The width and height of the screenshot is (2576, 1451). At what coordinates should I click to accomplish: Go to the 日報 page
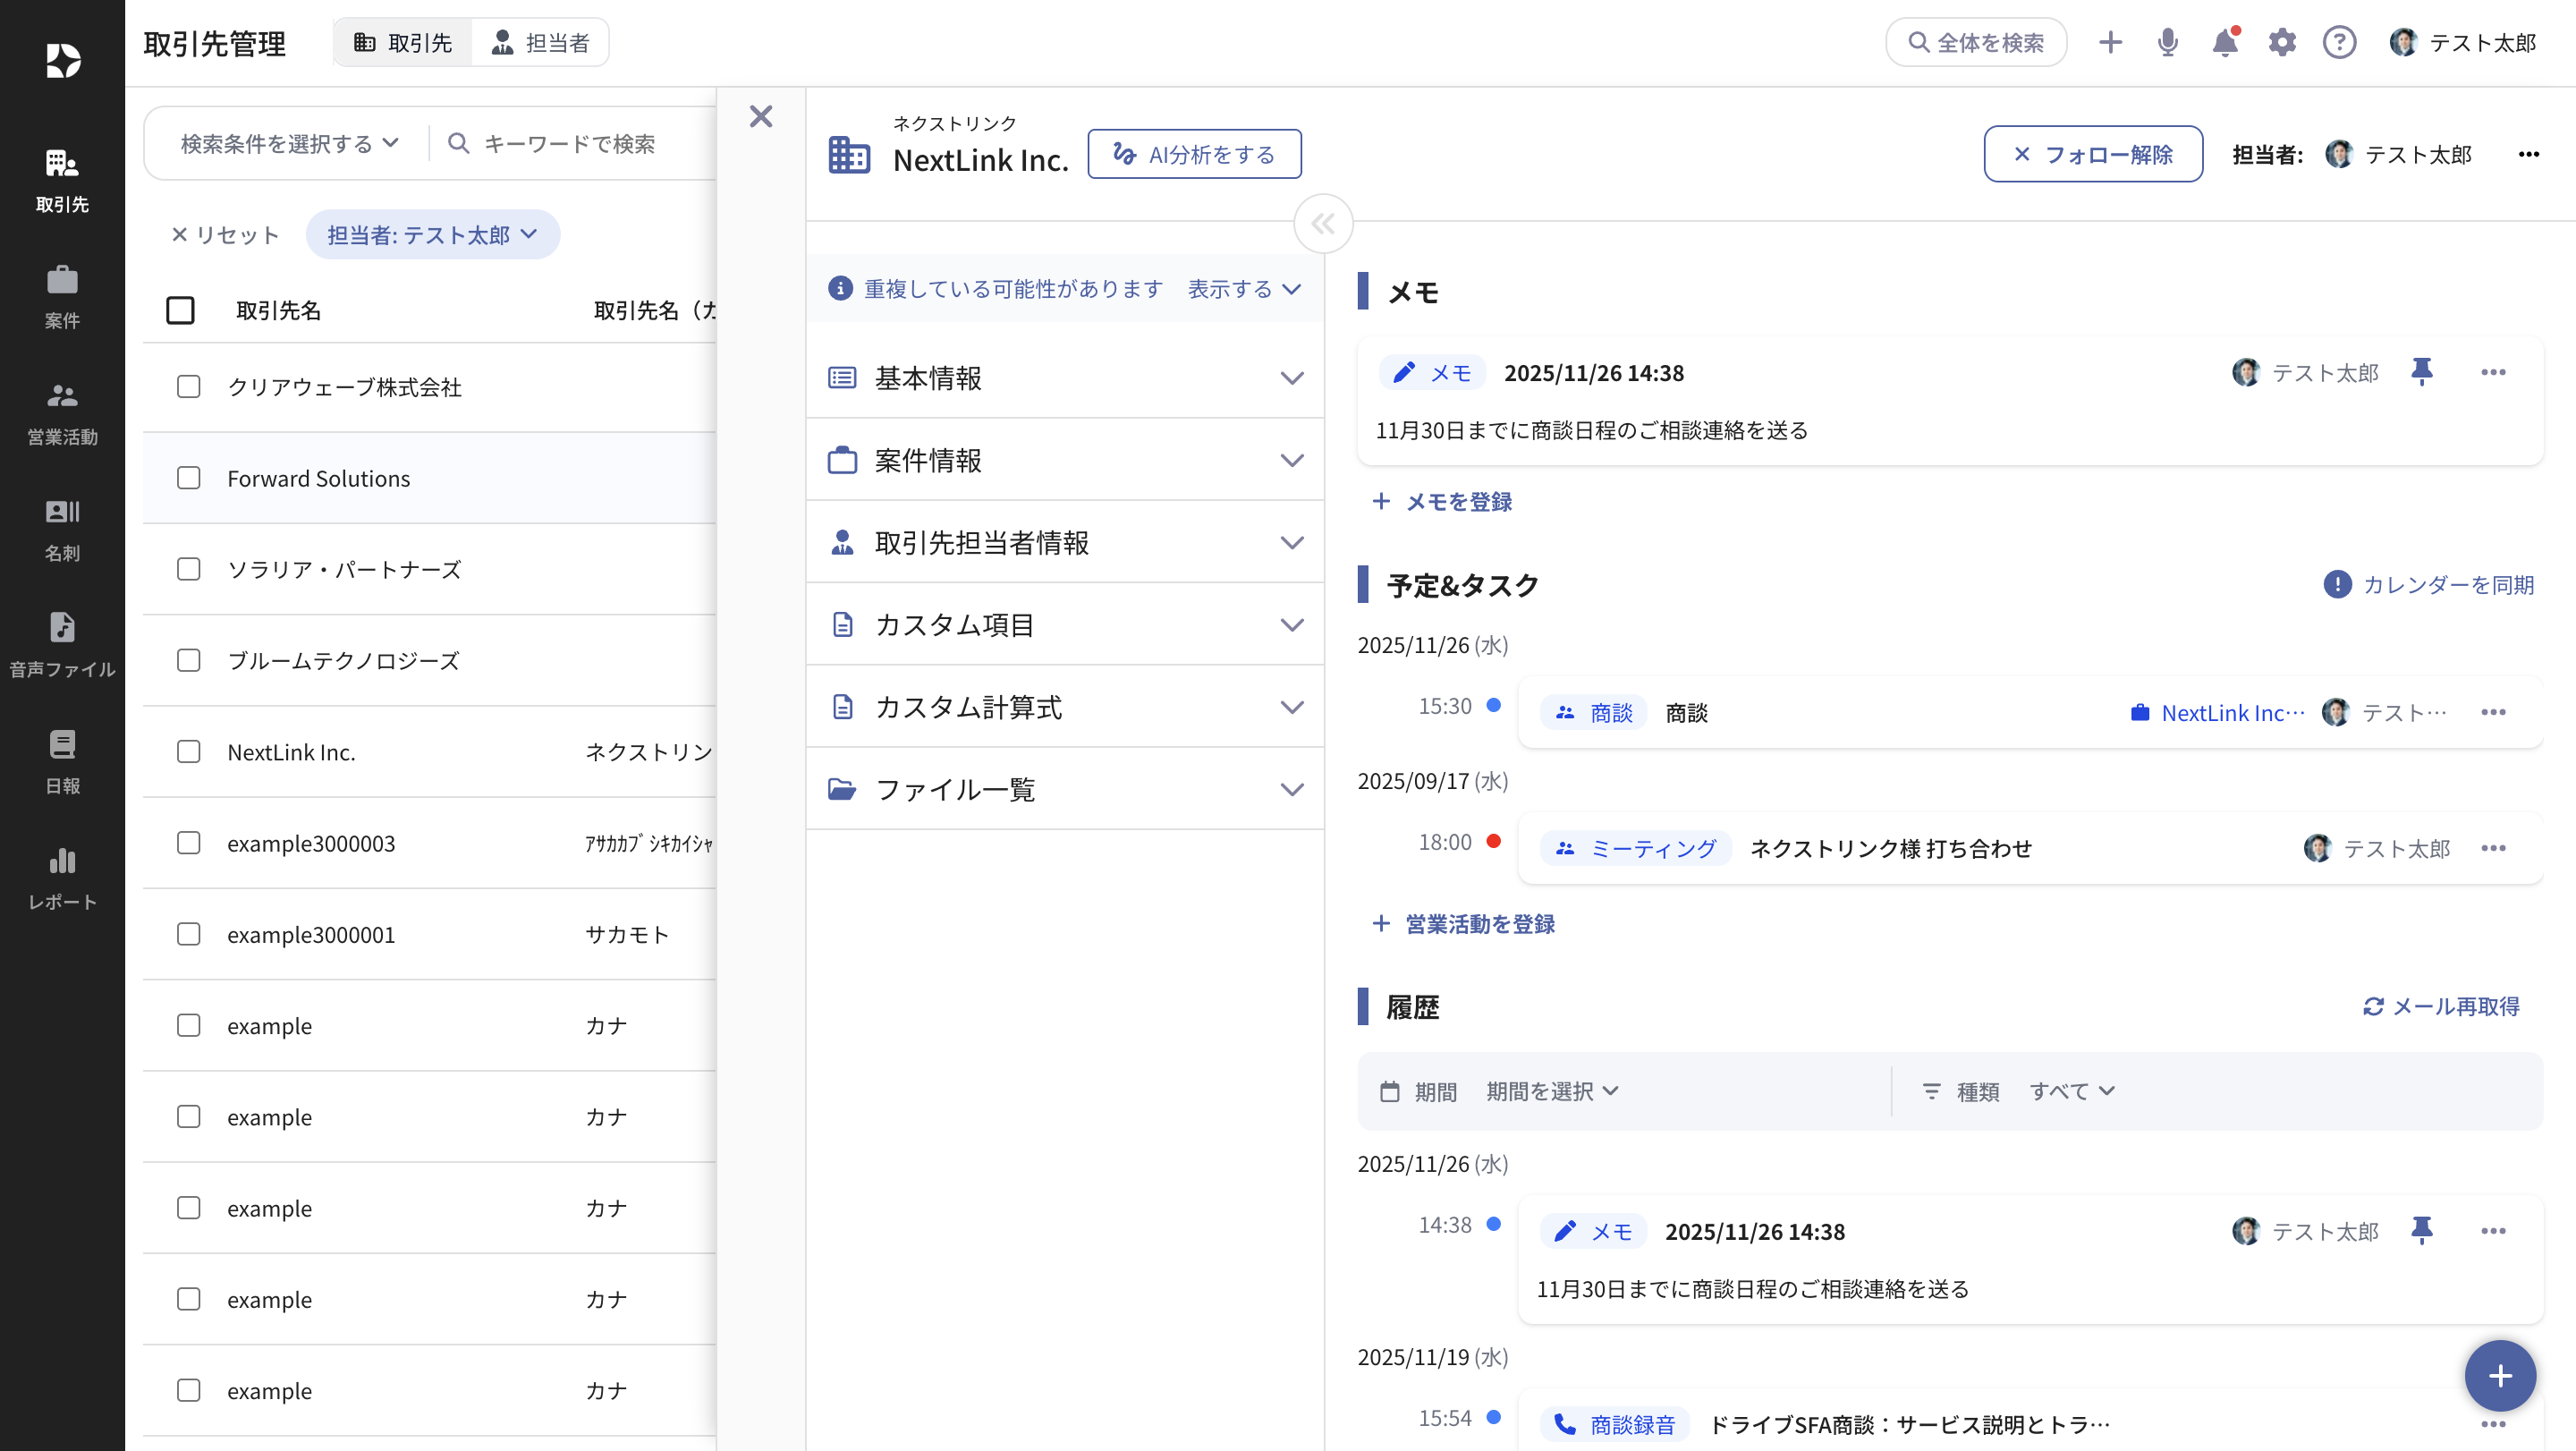(x=61, y=760)
